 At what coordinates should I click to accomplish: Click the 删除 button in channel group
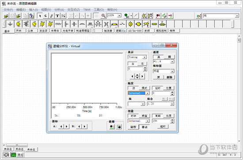coord(169,77)
